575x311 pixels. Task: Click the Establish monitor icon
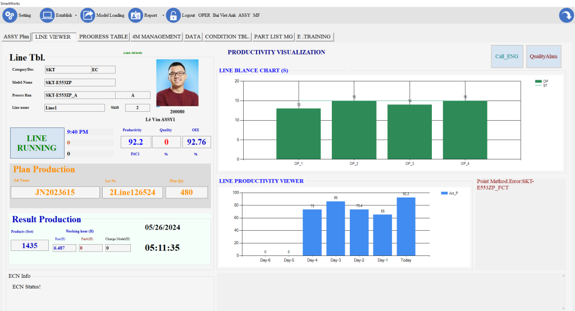47,15
